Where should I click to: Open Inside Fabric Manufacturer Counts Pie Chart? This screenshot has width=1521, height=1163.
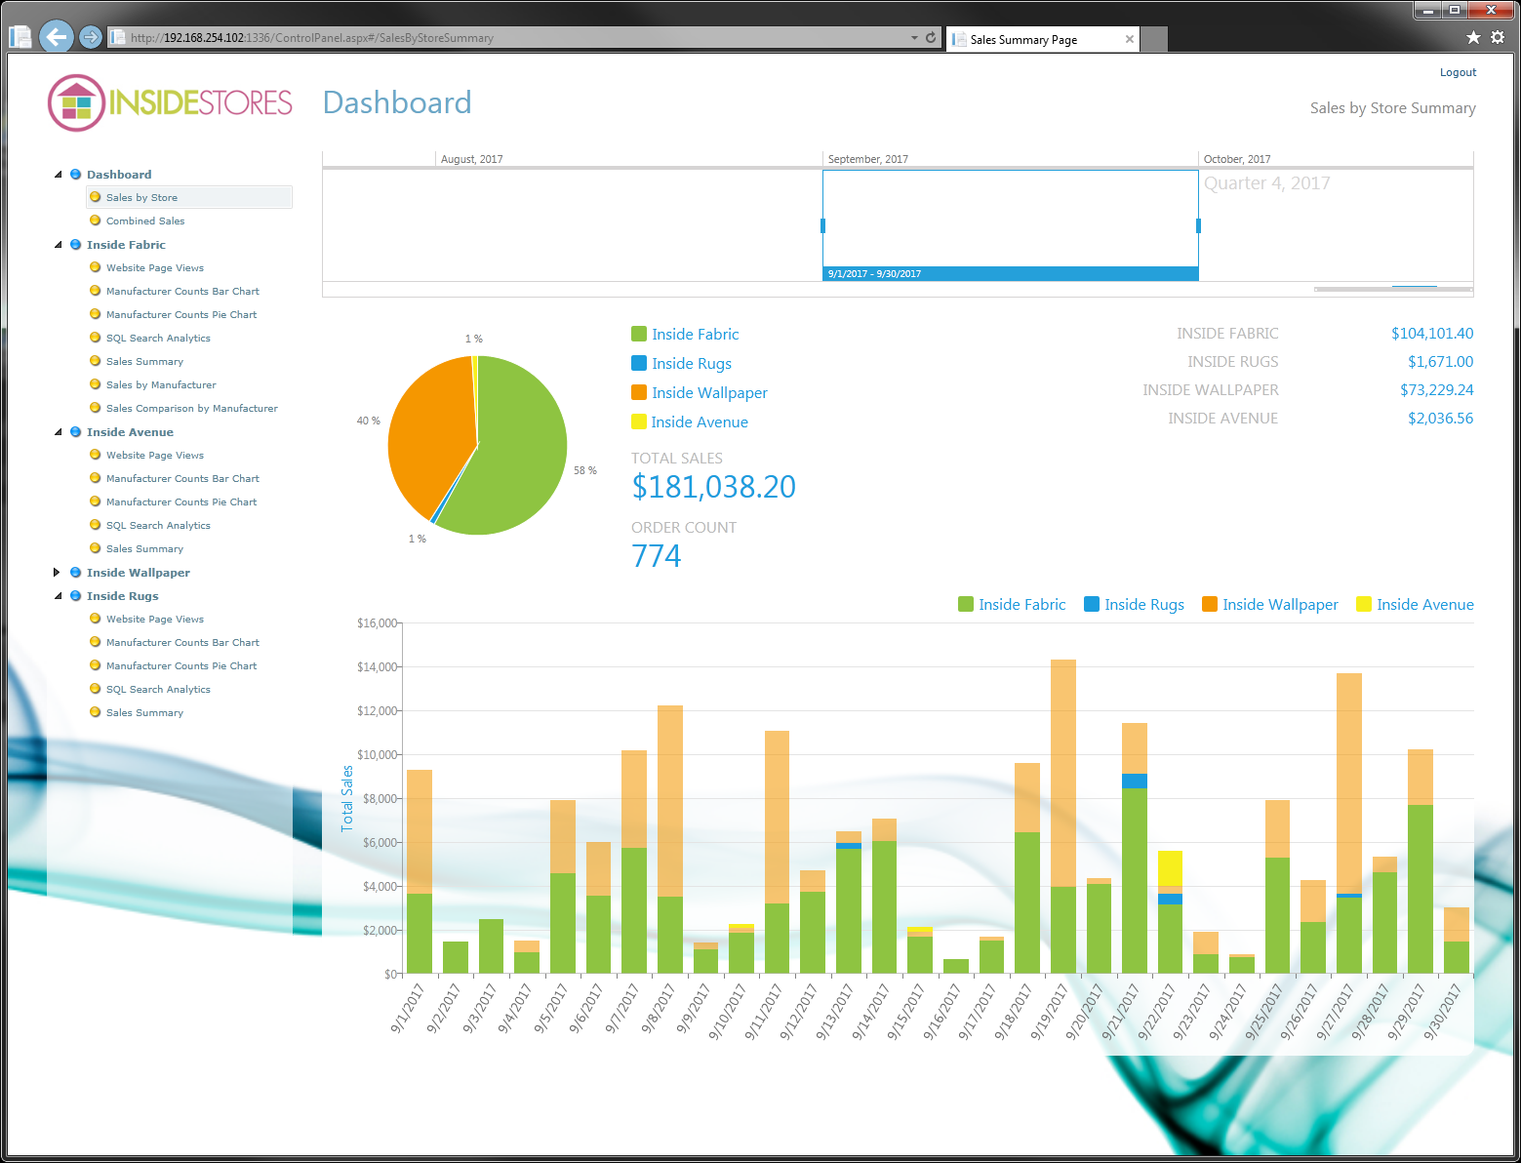pos(181,315)
